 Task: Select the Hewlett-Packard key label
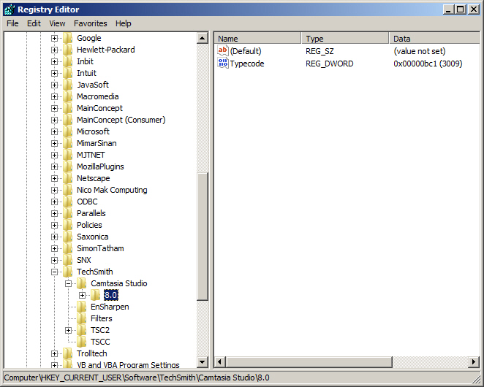[105, 50]
